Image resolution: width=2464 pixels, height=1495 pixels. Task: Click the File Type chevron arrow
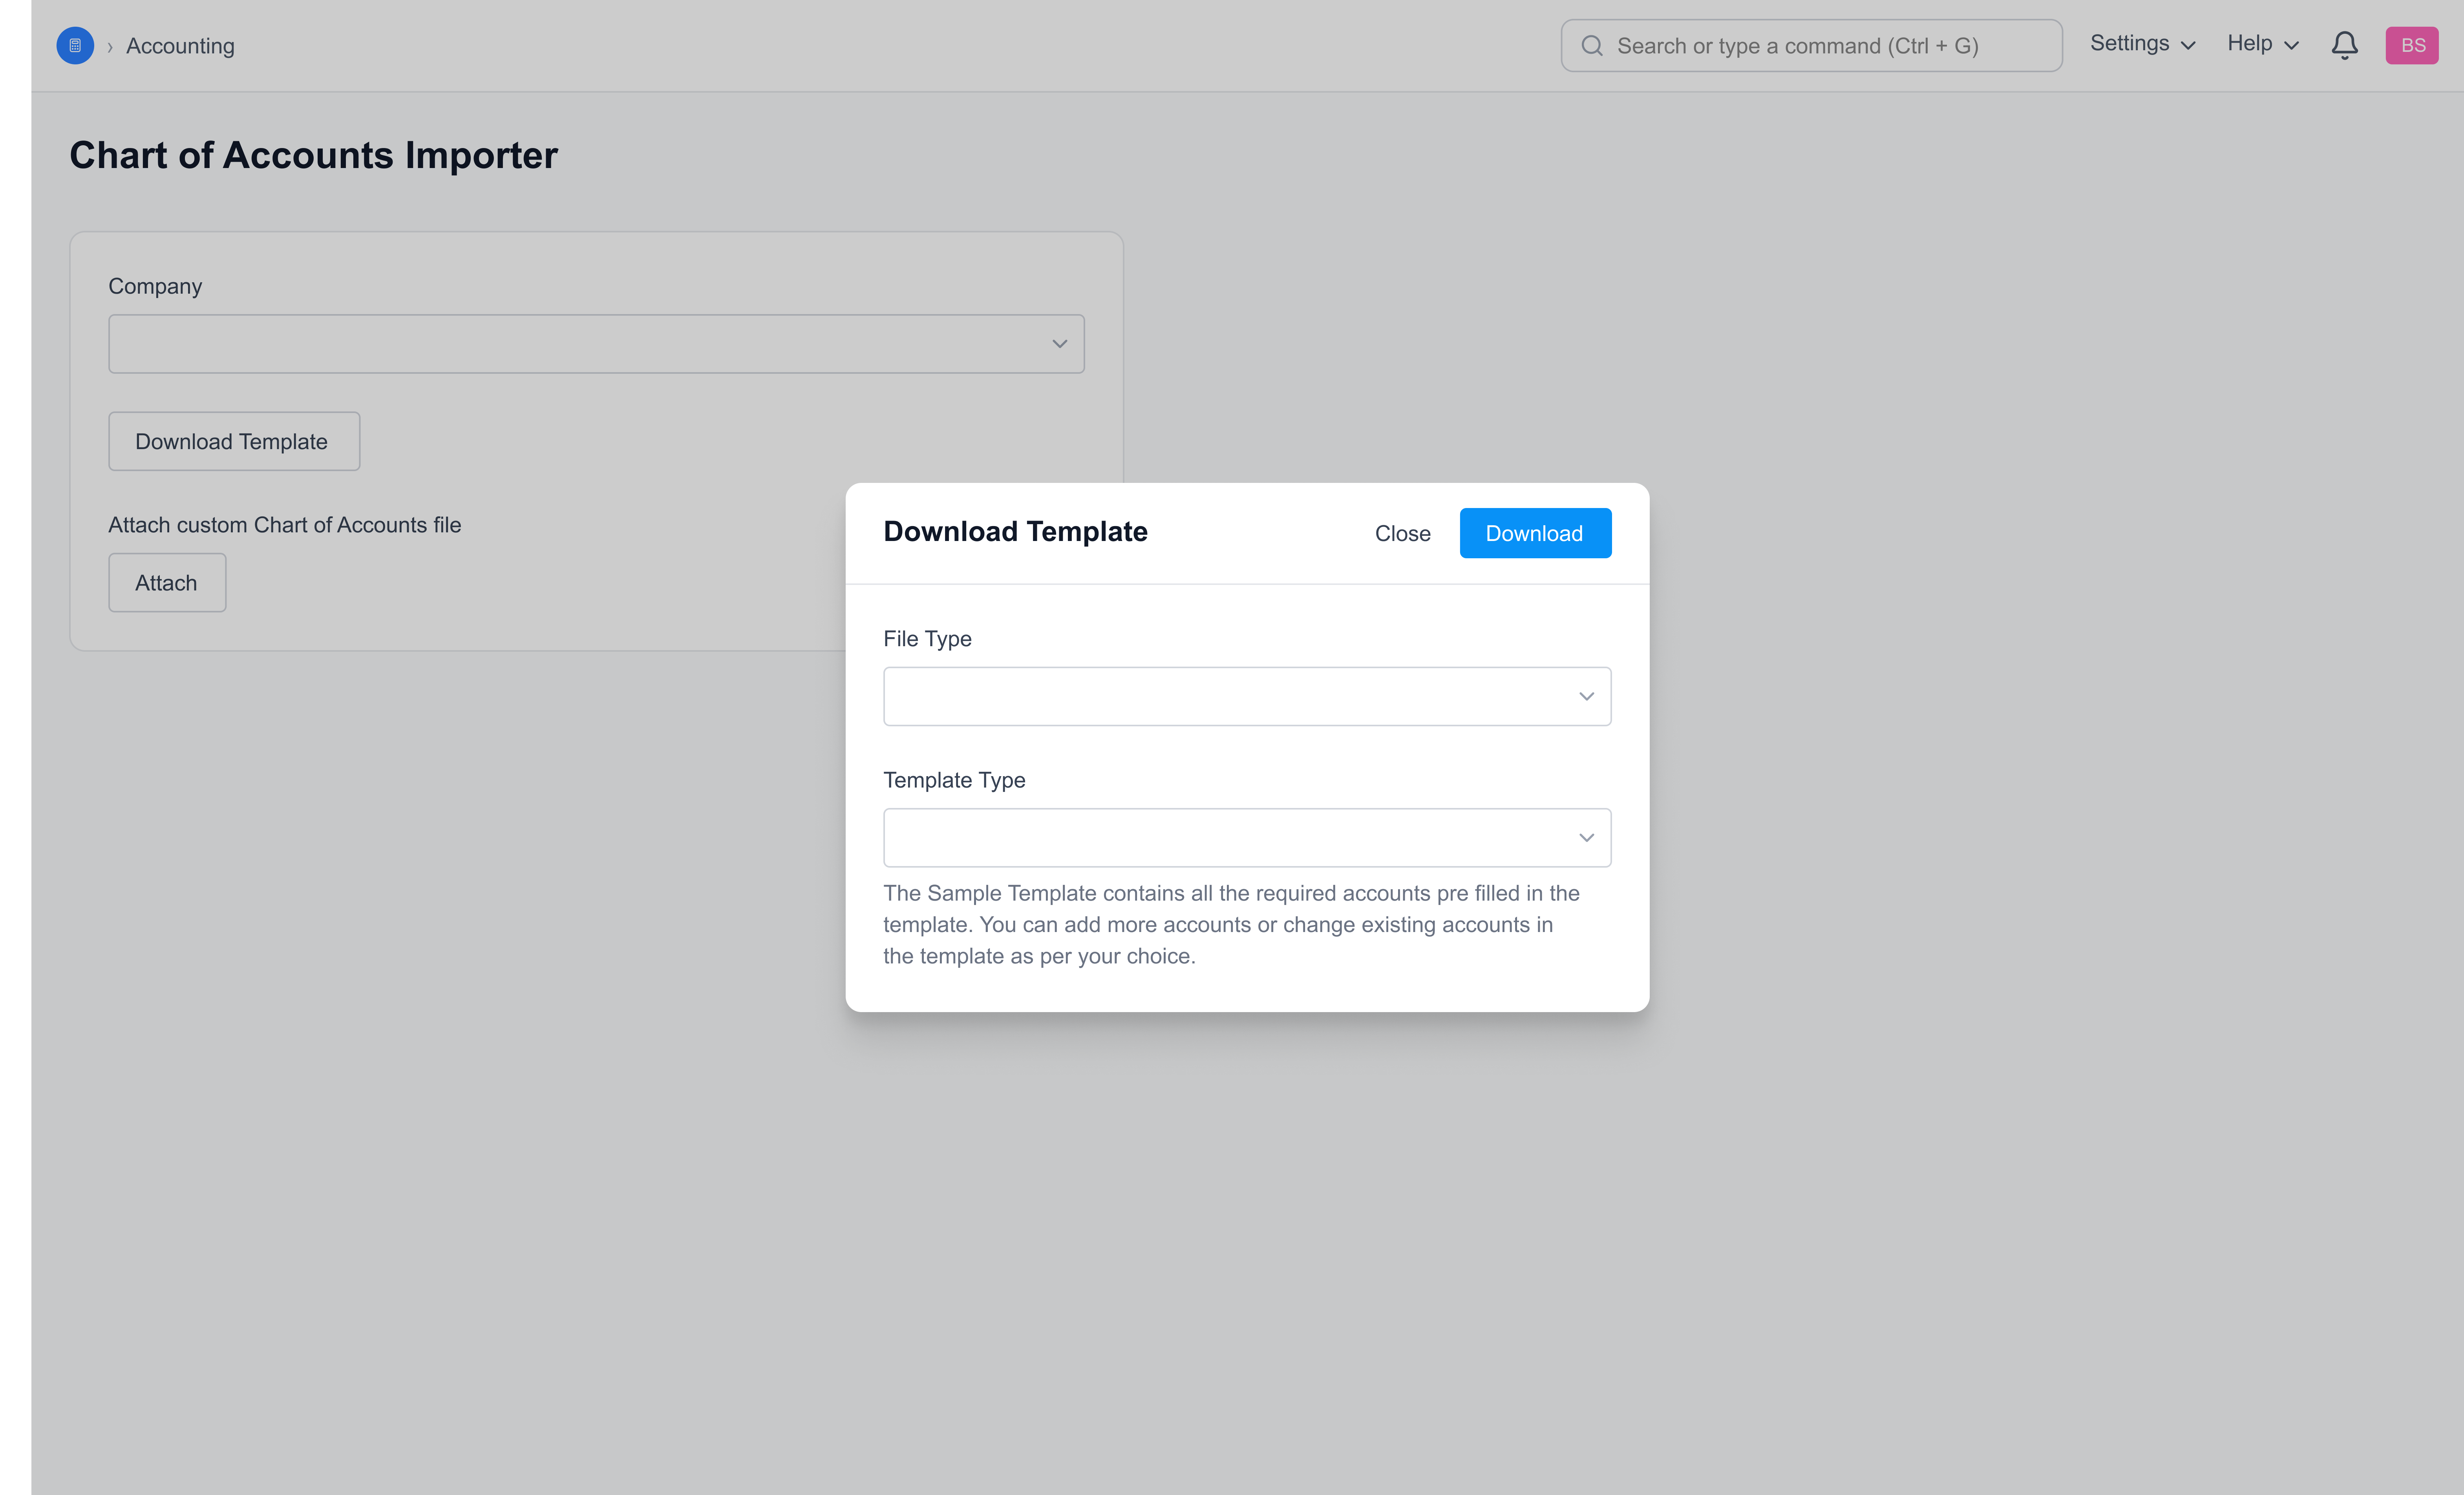click(x=1586, y=697)
